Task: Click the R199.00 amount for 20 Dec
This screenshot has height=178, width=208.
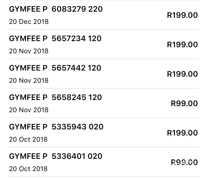Action: point(182,15)
